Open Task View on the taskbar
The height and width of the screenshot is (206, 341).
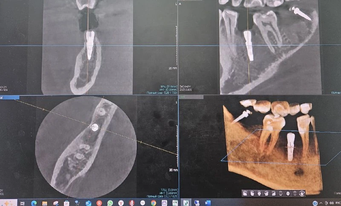[22, 203]
